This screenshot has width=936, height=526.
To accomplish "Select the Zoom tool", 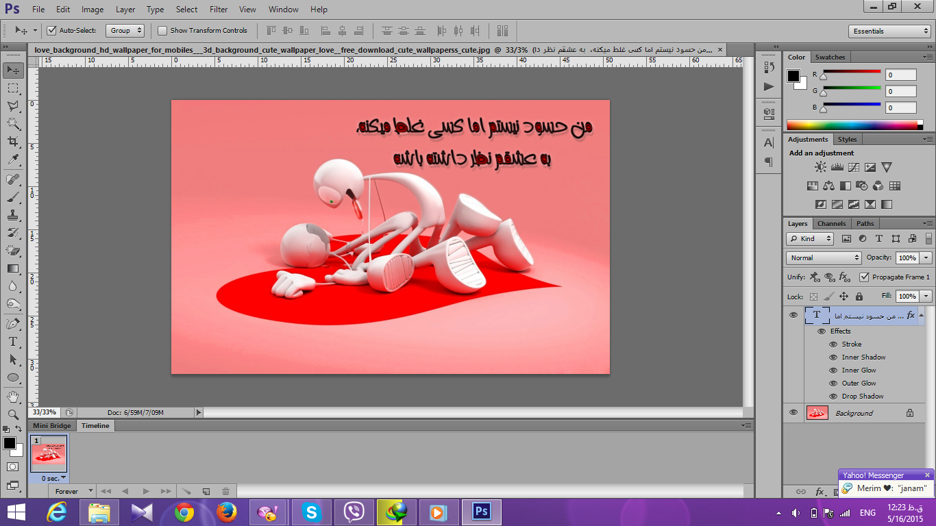I will [13, 414].
